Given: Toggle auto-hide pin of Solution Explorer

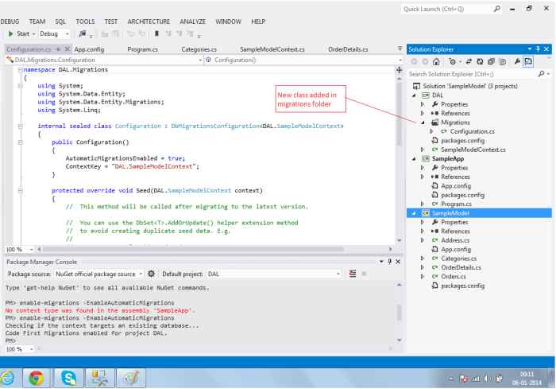Looking at the screenshot, I should [538, 49].
